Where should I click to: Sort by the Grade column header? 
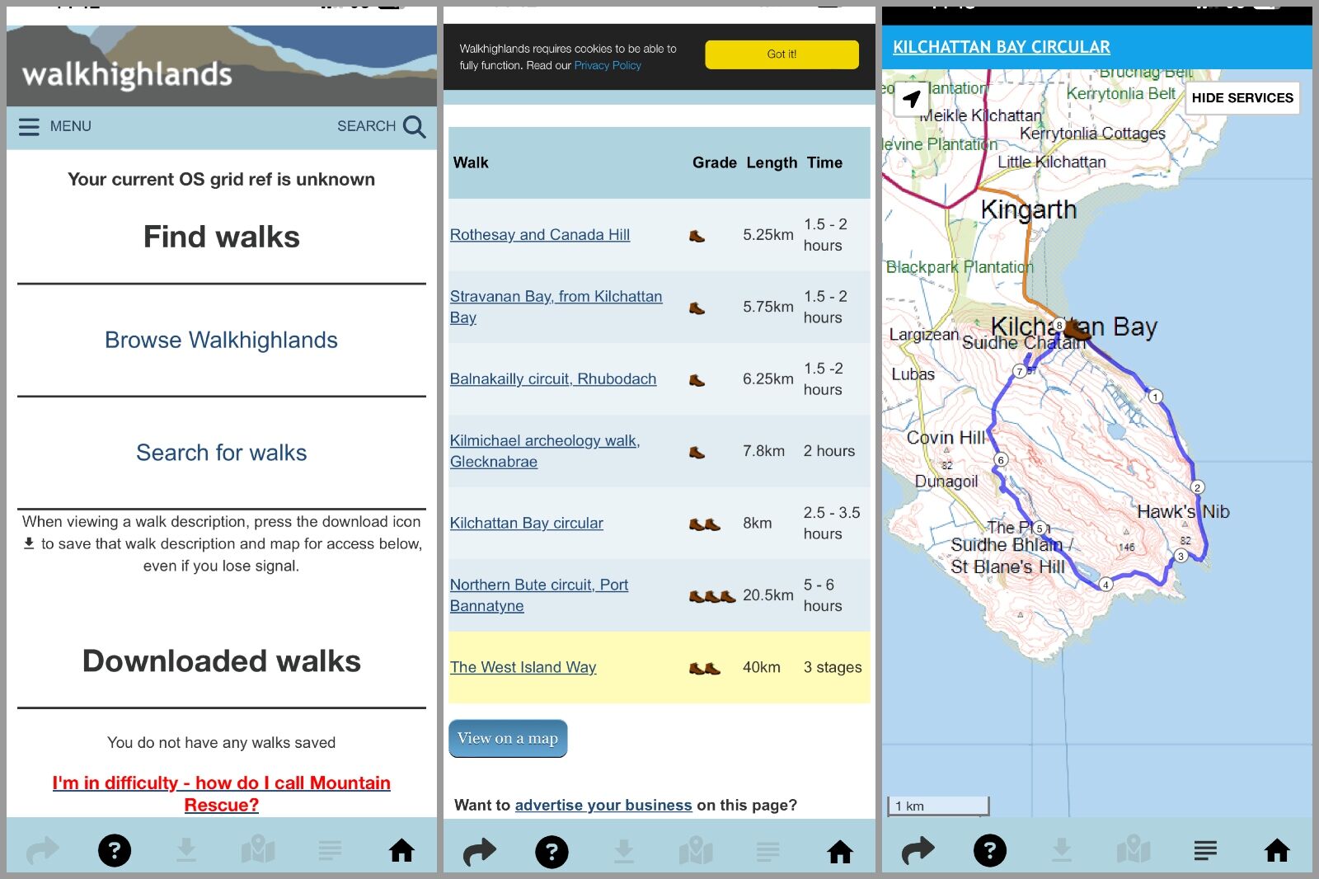coord(714,162)
